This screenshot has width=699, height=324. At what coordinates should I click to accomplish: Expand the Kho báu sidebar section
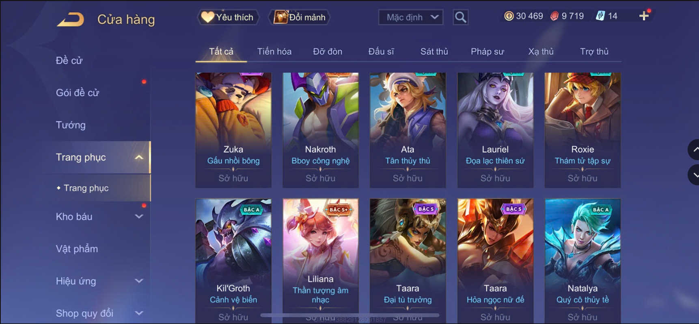point(139,217)
